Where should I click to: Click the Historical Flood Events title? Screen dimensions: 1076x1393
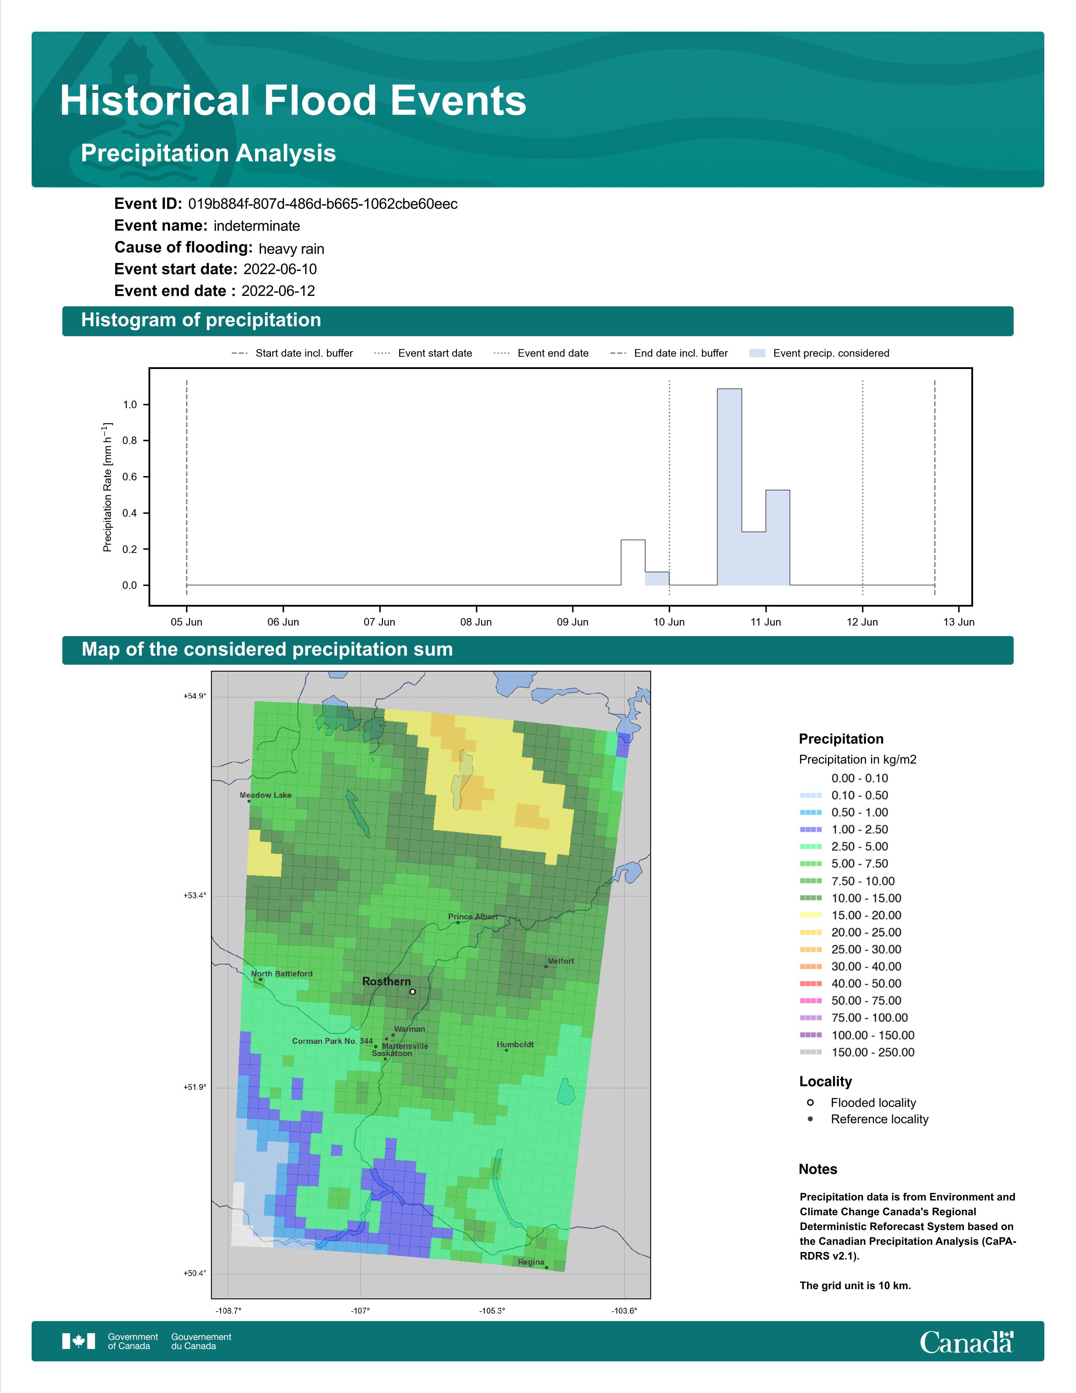(293, 100)
